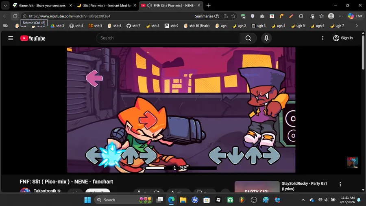The width and height of the screenshot is (366, 206).
Task: Open a new browser tab
Action: tap(209, 5)
